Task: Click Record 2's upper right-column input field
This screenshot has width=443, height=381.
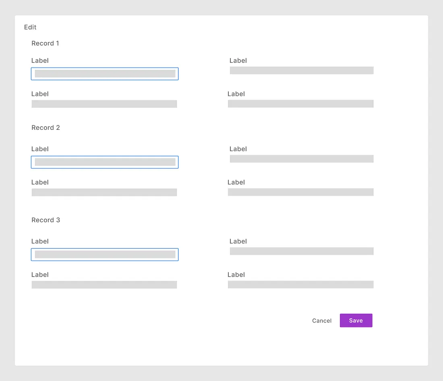Action: [301, 159]
